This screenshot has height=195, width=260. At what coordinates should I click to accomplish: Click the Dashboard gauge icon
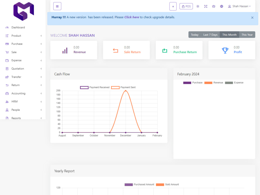(x=7, y=27)
